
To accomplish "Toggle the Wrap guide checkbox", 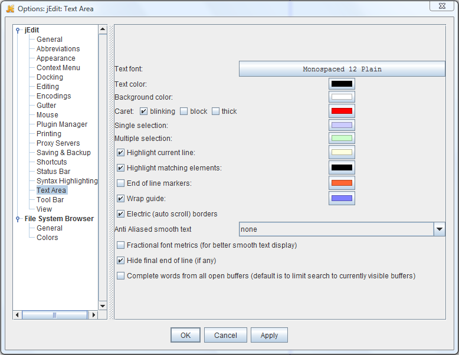I will (120, 198).
